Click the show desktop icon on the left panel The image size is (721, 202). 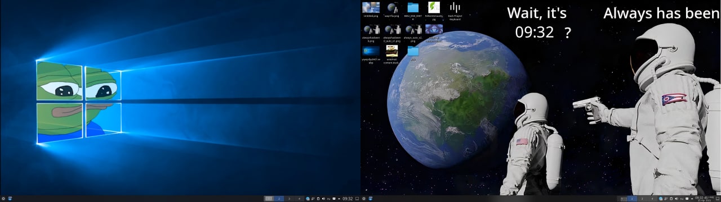pos(357,199)
